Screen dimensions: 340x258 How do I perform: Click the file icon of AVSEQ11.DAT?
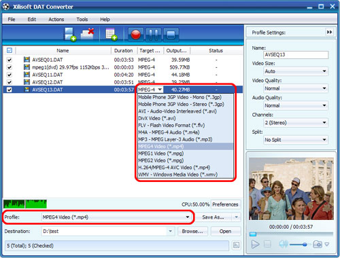27,75
